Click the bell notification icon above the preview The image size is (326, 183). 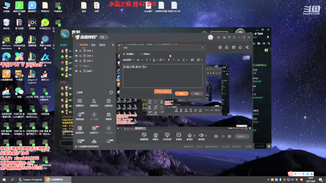click(x=240, y=47)
